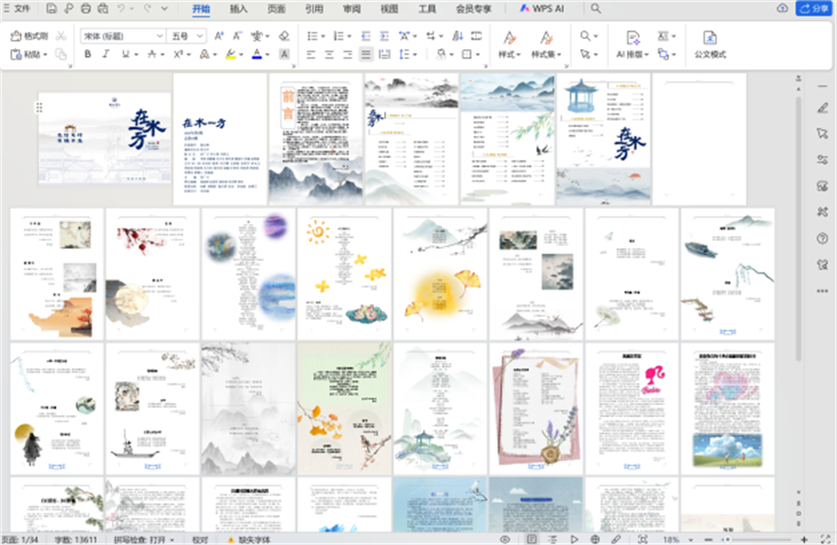Toggle bold formatting
Image resolution: width=837 pixels, height=545 pixels.
click(88, 54)
